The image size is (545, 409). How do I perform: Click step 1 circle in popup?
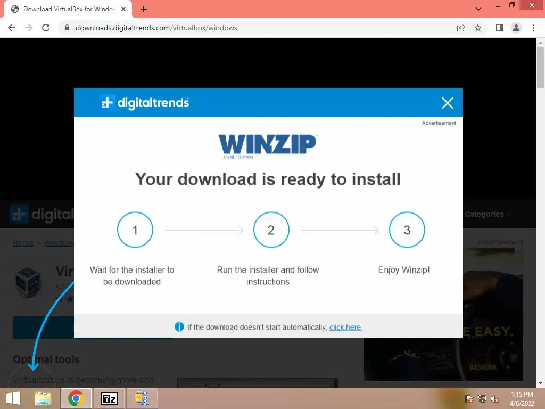pyautogui.click(x=135, y=230)
